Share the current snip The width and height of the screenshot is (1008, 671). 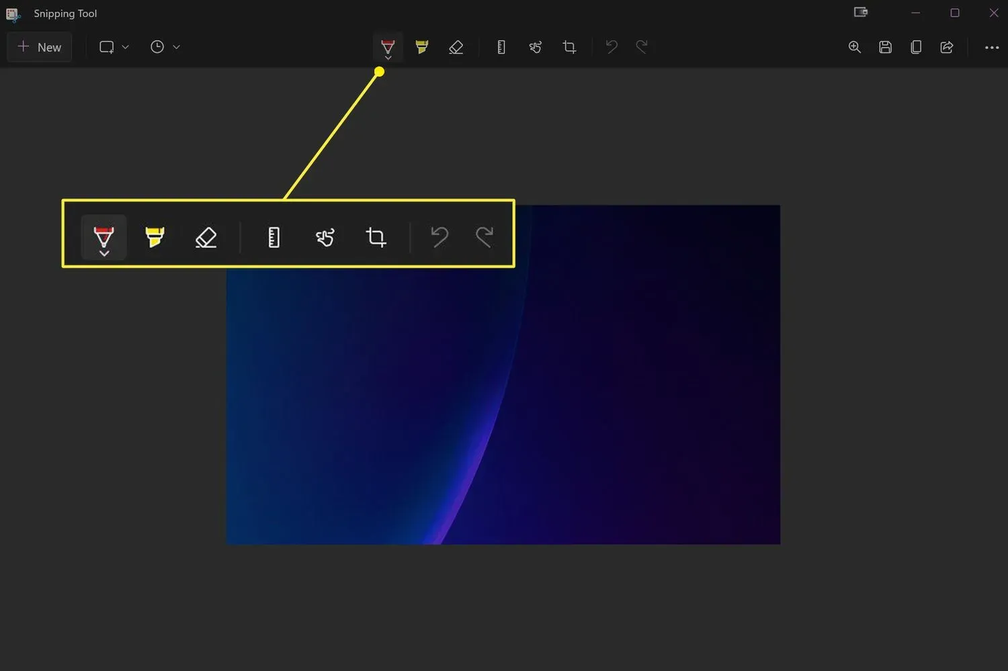[x=947, y=47]
